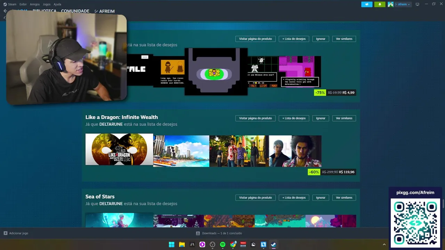View Sea of Stars moon capsule image
The image size is (445, 250).
coord(119,220)
